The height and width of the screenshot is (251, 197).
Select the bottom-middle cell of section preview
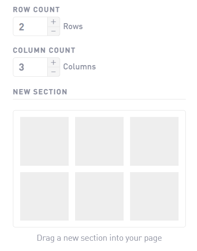pos(99,197)
